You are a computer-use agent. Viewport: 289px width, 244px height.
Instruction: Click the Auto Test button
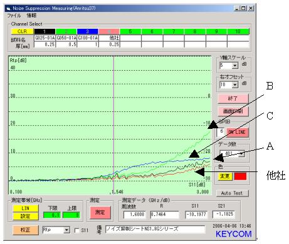tap(232, 193)
